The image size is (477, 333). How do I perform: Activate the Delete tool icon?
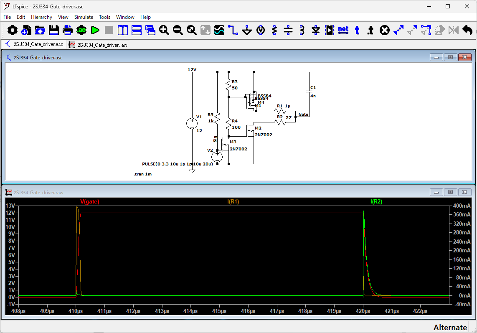click(x=384, y=30)
